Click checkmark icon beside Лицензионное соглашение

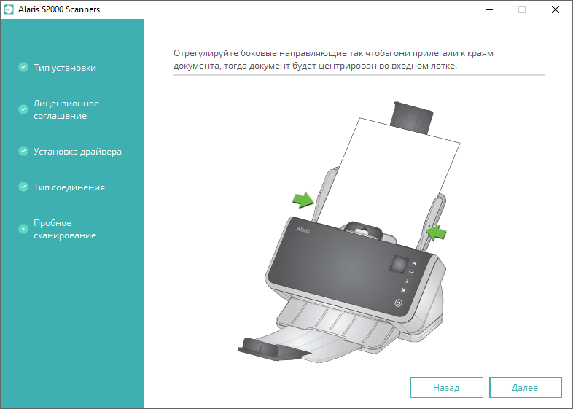tap(23, 109)
